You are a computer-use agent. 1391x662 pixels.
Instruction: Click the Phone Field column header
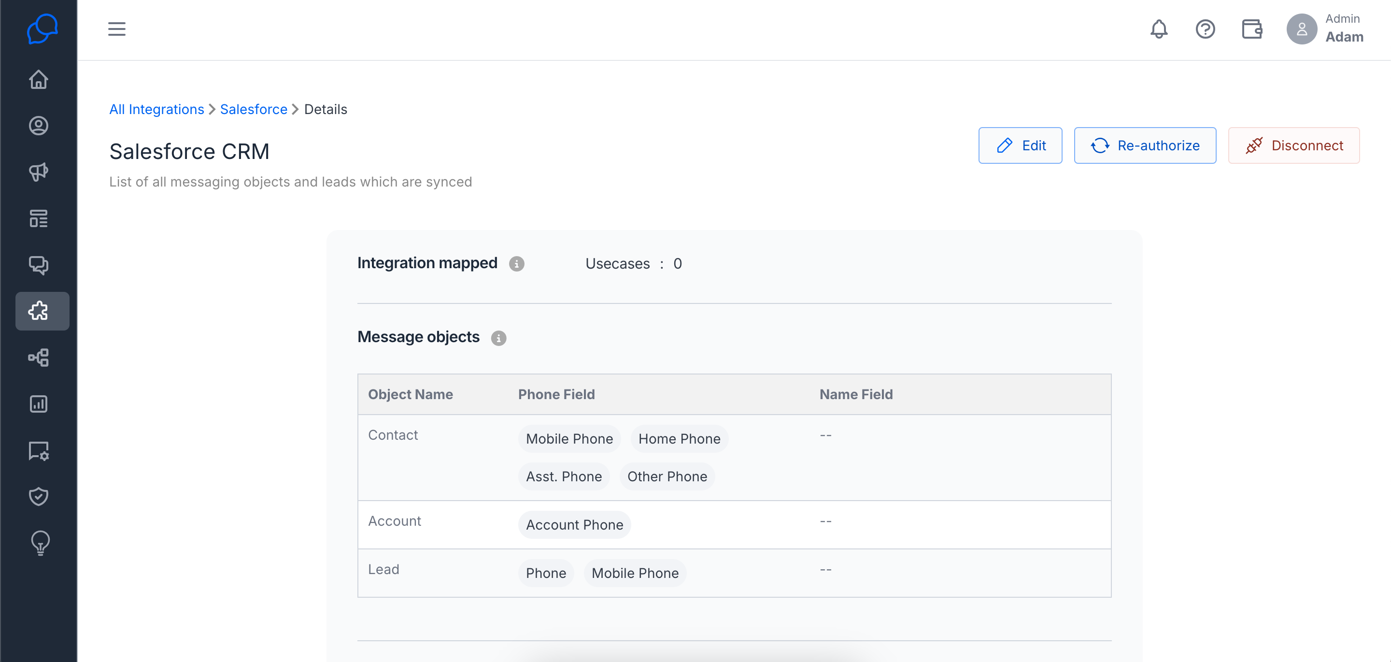pos(556,394)
